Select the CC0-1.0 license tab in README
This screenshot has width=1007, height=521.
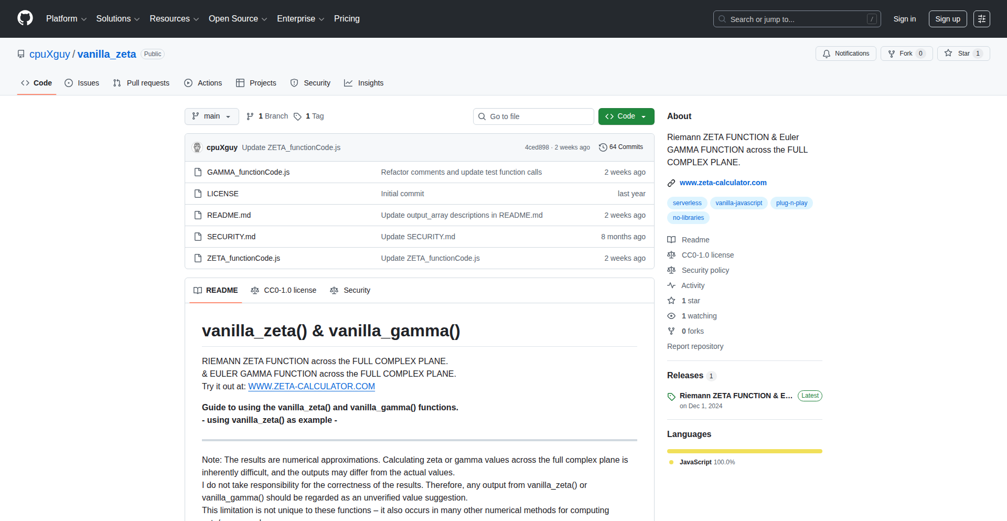pos(284,291)
